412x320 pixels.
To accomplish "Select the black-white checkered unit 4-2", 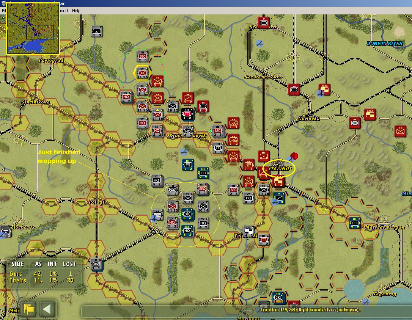I will click(248, 231).
